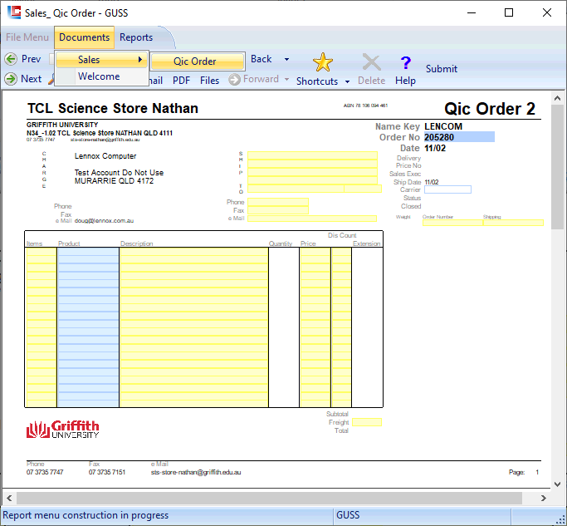Click the Help question mark icon
Screen dimensions: 567x526
(x=406, y=63)
